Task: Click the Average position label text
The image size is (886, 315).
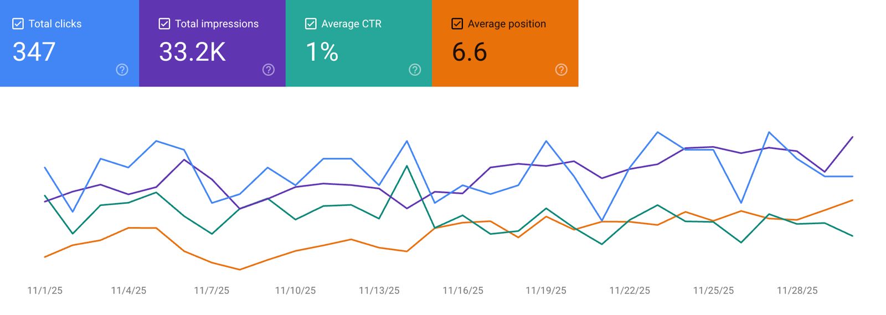Action: pyautogui.click(x=507, y=24)
